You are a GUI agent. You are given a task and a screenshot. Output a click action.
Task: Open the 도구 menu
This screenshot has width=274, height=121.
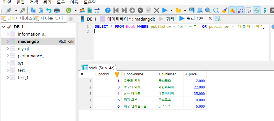coord(61,3)
